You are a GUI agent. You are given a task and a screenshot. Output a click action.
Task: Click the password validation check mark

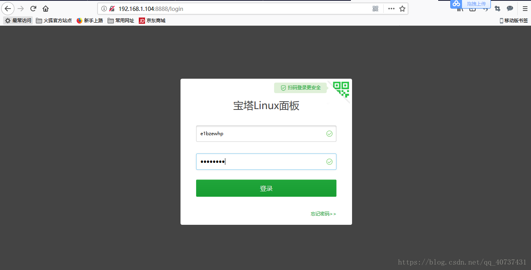tap(329, 162)
